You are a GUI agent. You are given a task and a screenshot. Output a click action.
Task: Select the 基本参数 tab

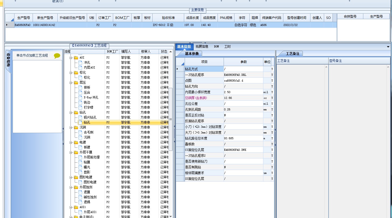(x=192, y=54)
